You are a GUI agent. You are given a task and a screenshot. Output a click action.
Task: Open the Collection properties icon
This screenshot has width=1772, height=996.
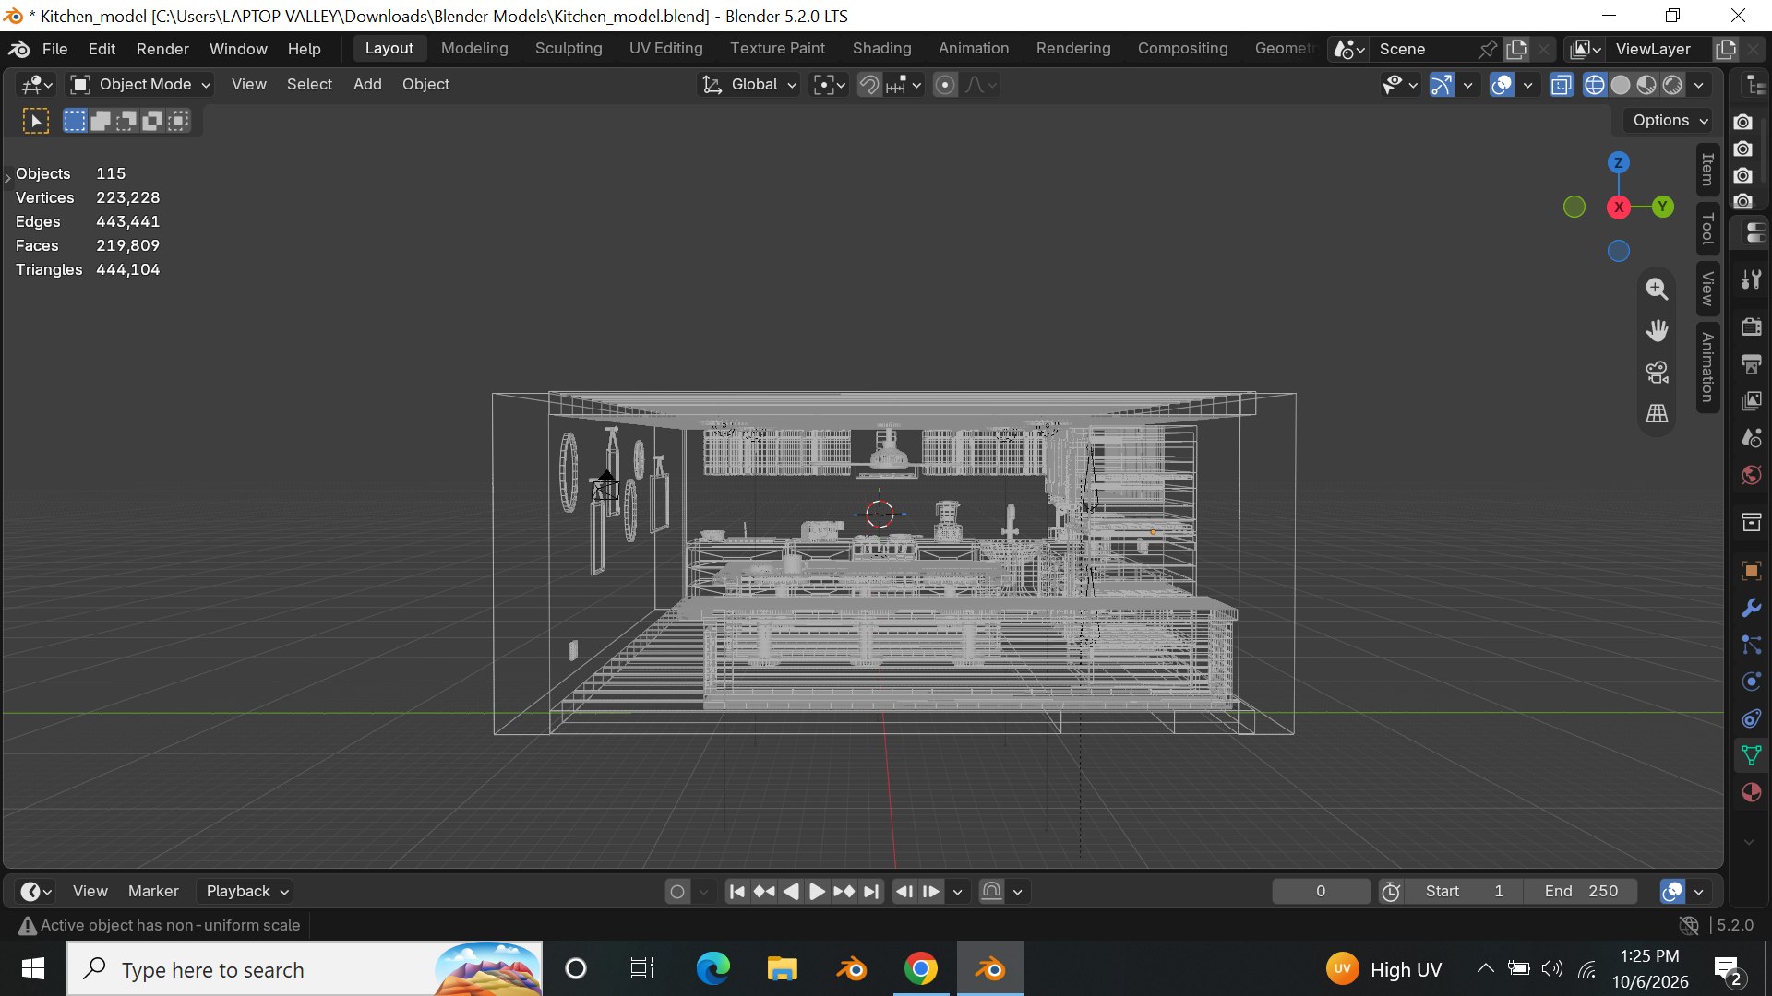1751,523
